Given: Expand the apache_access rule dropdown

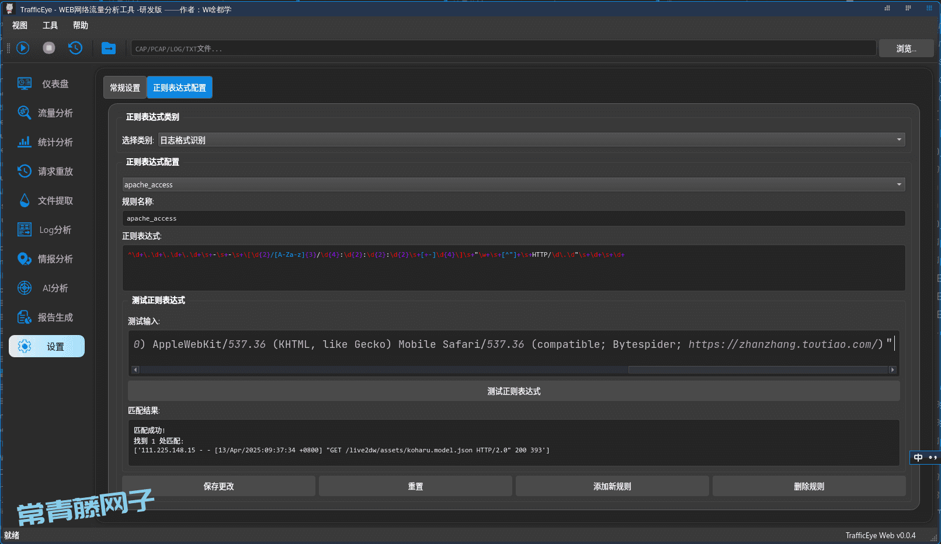Looking at the screenshot, I should [x=513, y=184].
